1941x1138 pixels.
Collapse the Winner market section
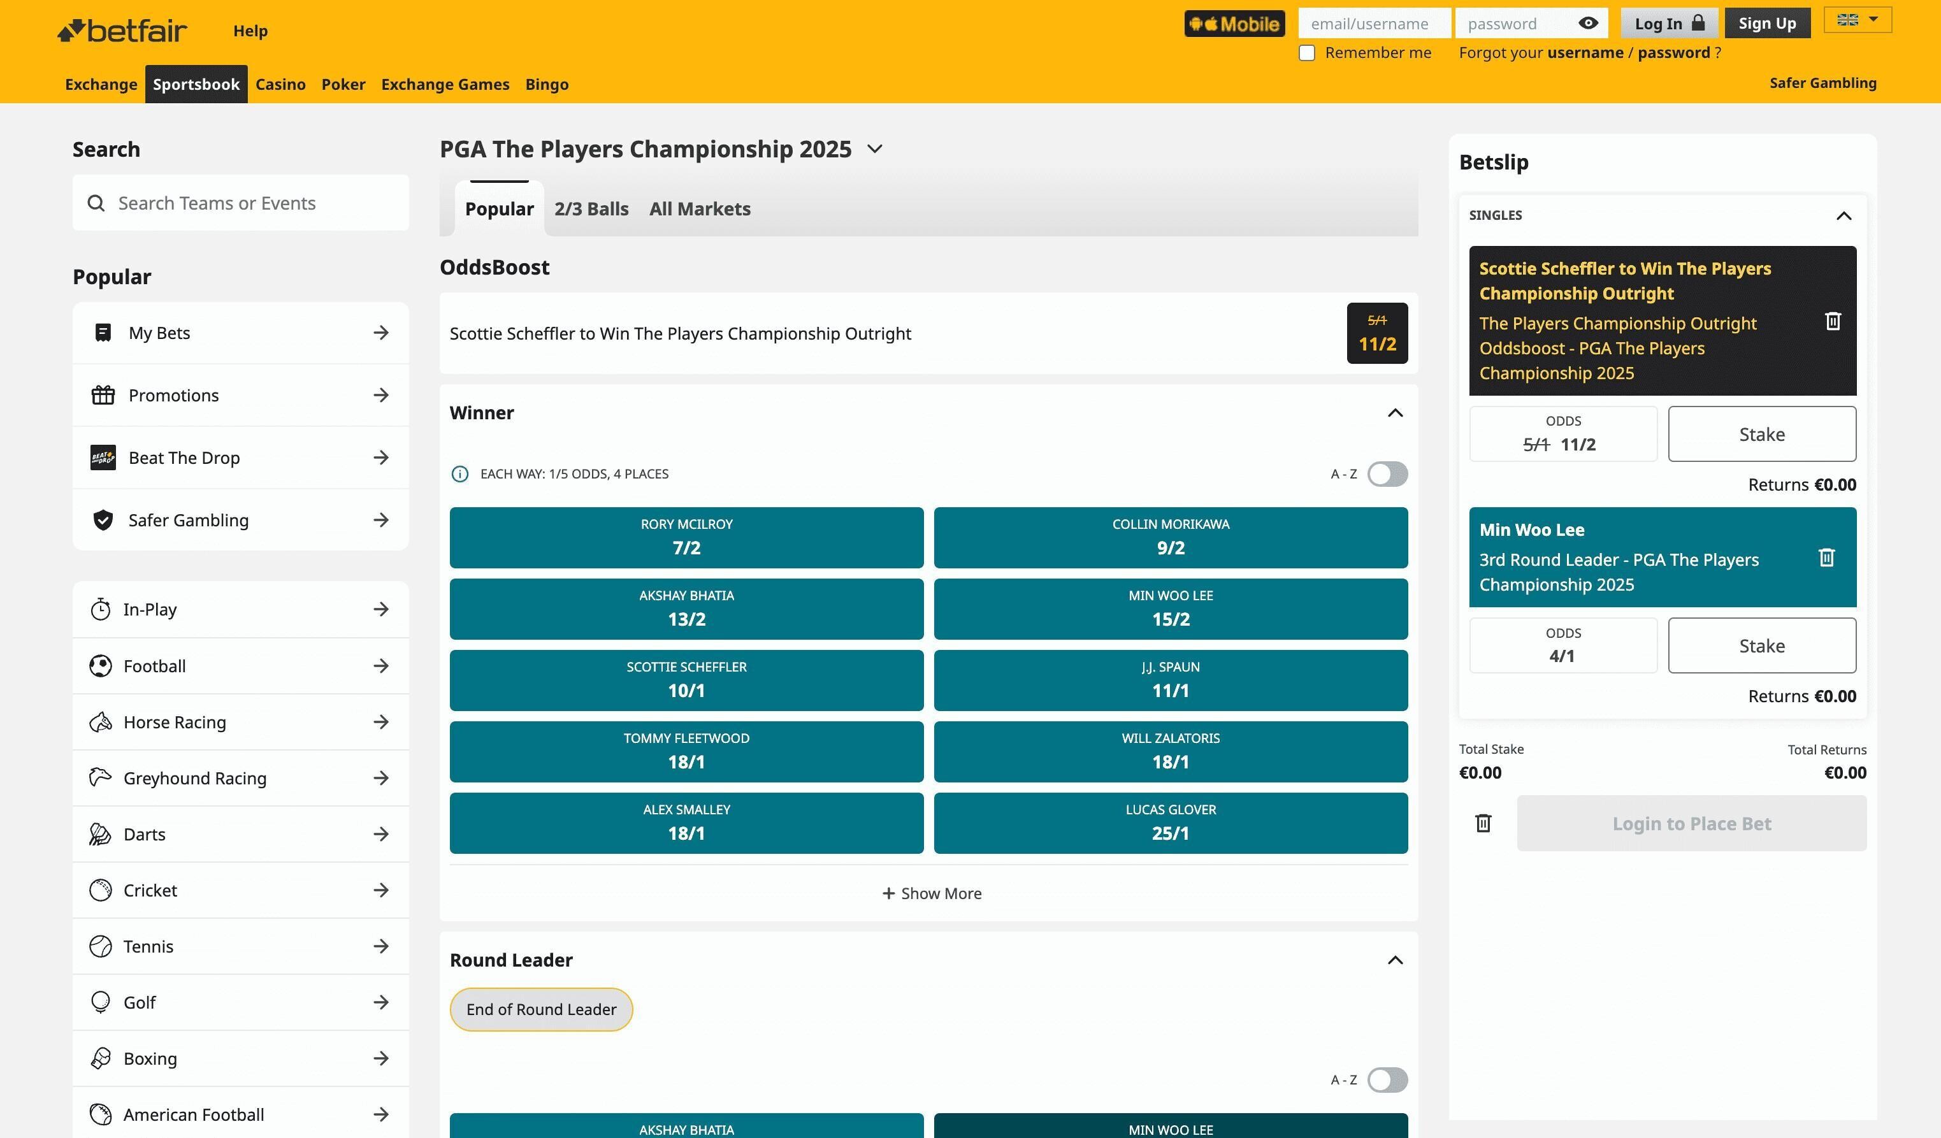pyautogui.click(x=1395, y=413)
